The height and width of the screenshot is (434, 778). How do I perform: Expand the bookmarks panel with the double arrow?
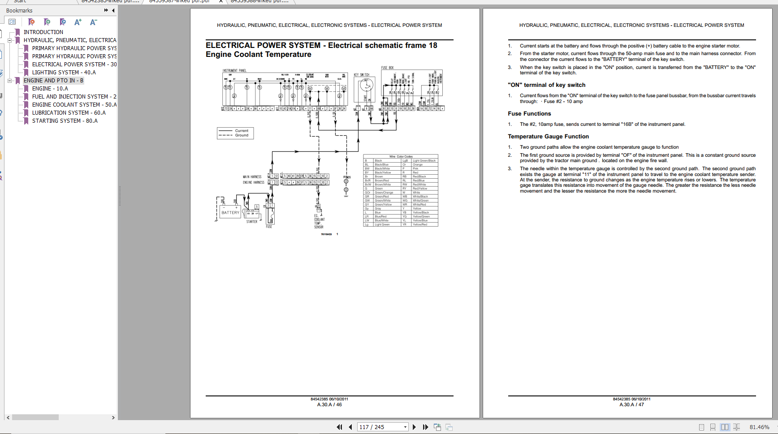(106, 10)
